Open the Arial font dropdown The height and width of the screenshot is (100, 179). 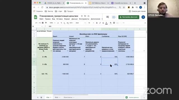[81, 23]
